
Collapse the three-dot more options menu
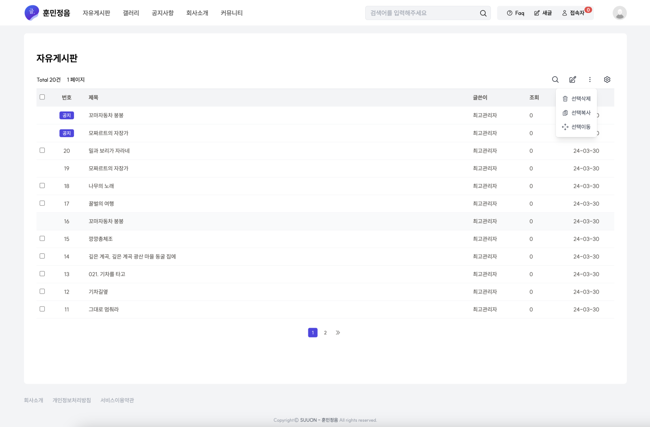point(590,79)
